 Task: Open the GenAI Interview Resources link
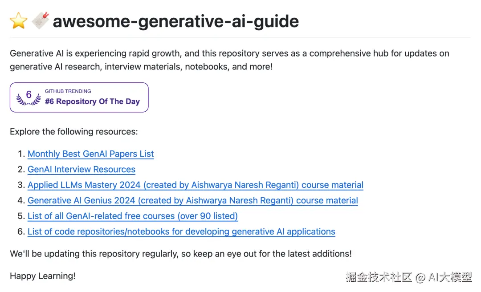point(82,169)
